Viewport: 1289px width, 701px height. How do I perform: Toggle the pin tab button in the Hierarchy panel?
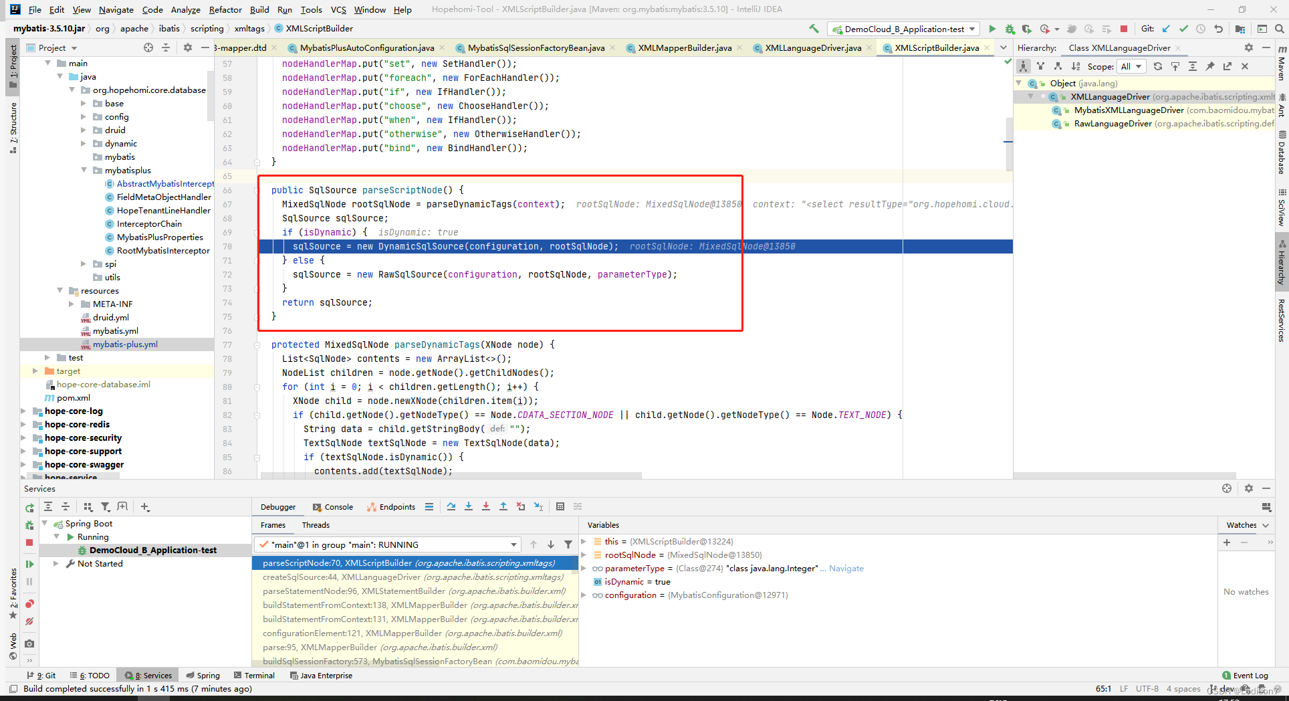(x=1210, y=66)
